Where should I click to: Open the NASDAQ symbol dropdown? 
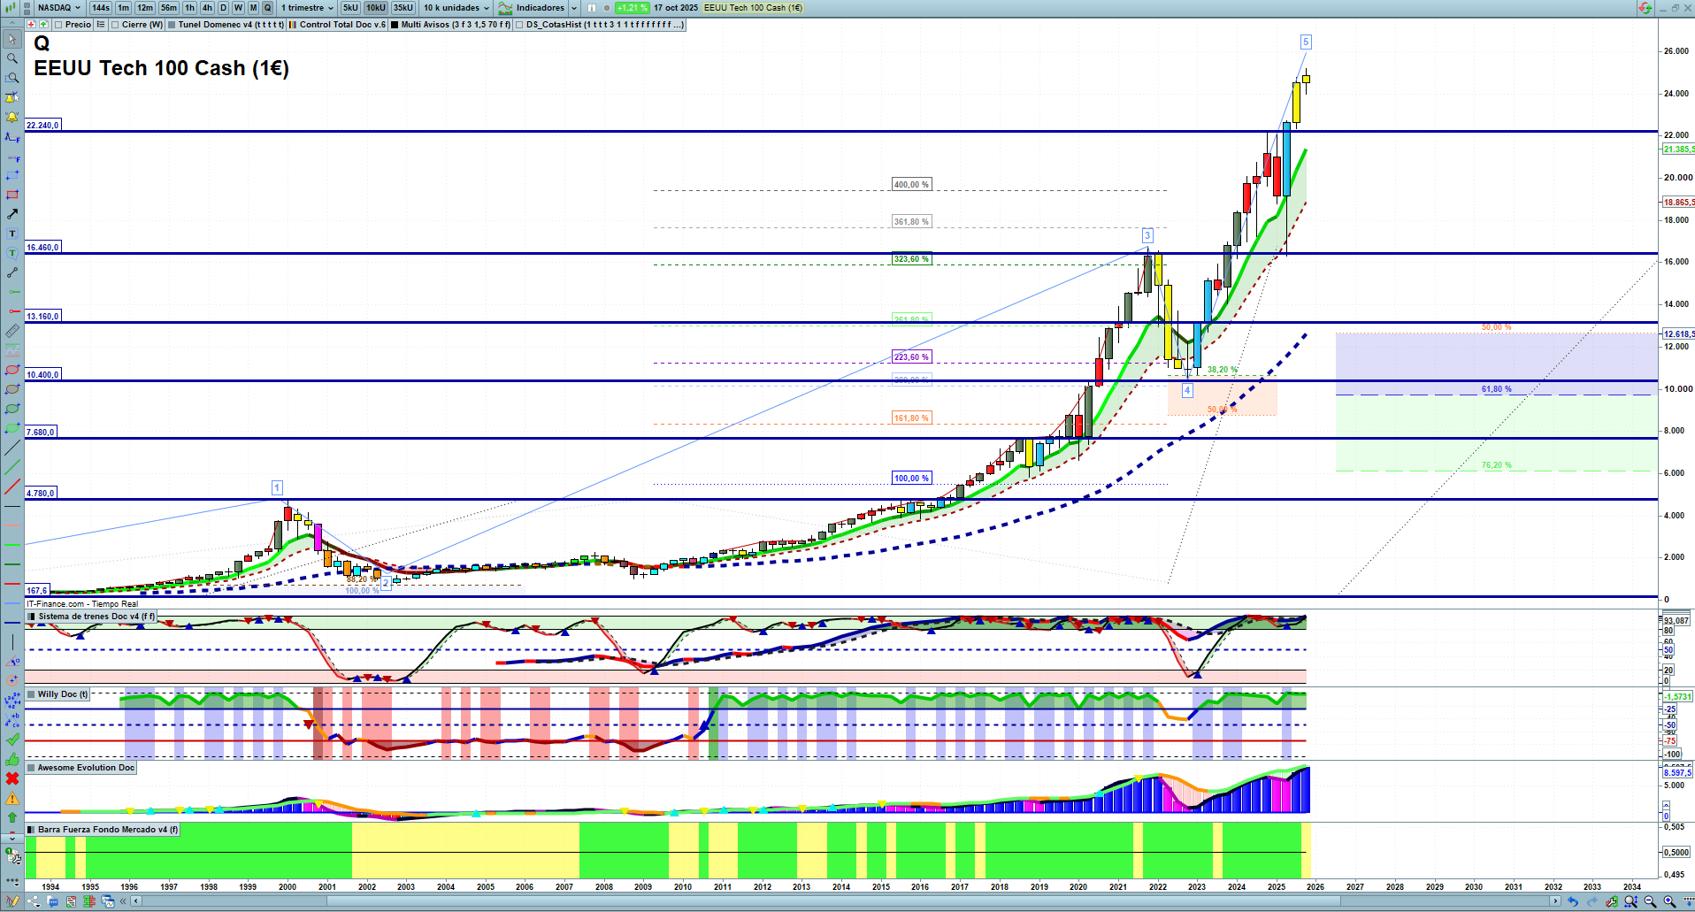click(x=58, y=8)
